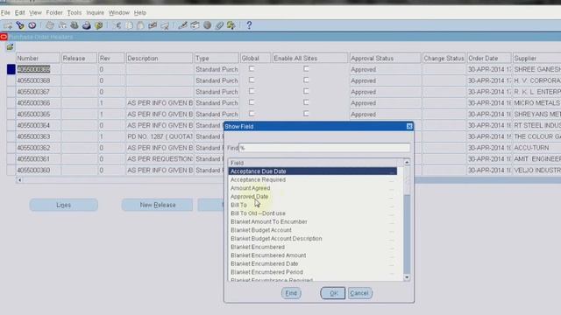Toggle Enable All Sites for order 4055000367

pos(306,91)
